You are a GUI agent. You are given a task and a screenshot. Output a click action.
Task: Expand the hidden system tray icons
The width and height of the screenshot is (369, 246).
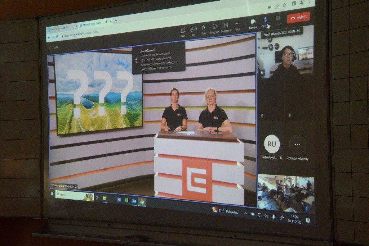coord(245,214)
